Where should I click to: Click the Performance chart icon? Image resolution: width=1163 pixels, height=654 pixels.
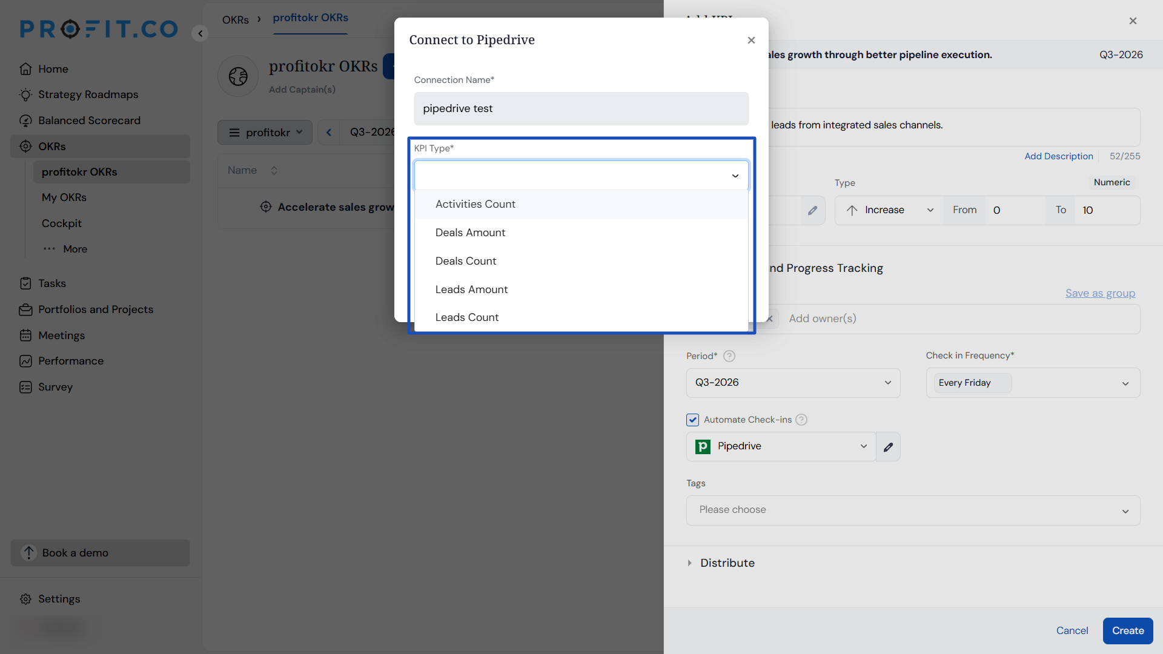pos(25,361)
